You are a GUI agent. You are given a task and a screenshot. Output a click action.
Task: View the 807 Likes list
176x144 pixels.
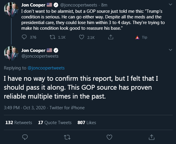pyautogui.click(x=87, y=123)
